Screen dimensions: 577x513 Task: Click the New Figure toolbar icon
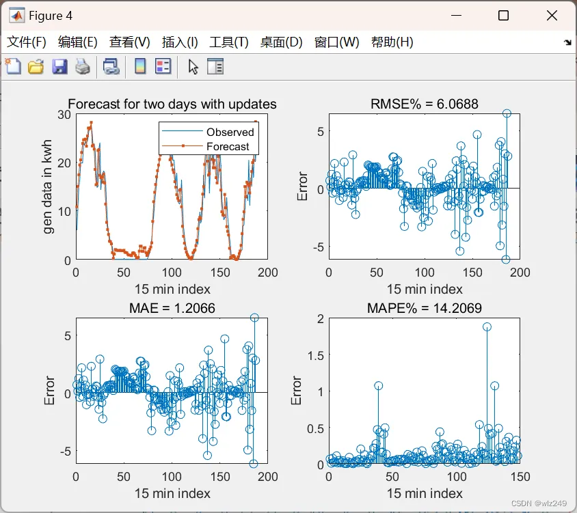[x=13, y=66]
